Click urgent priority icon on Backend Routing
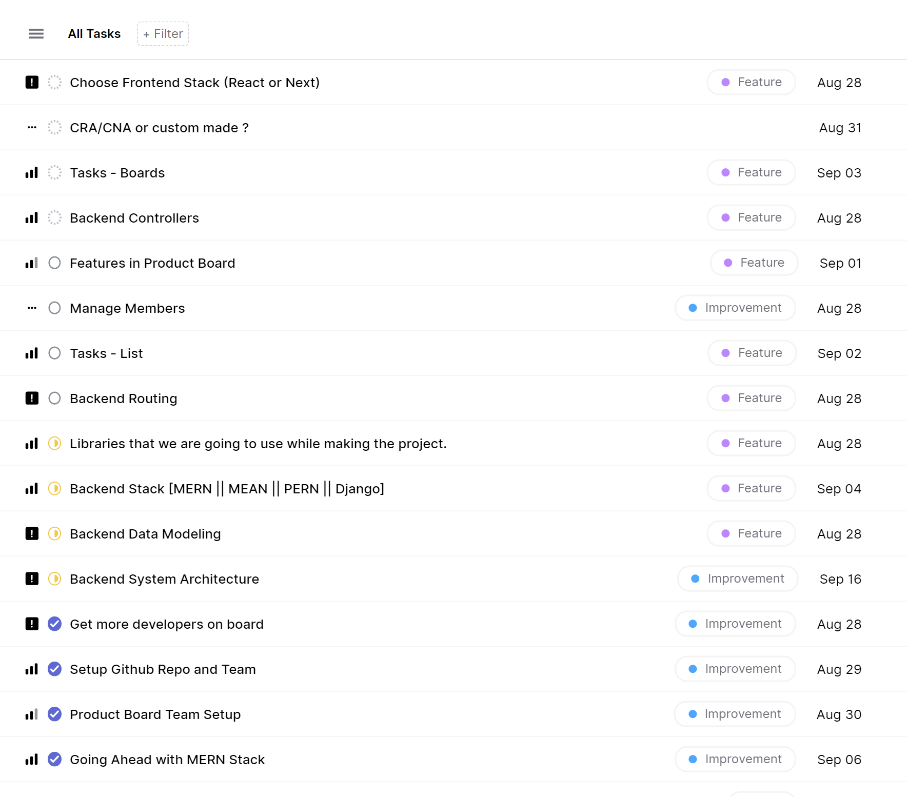The height and width of the screenshot is (797, 907). click(x=32, y=398)
